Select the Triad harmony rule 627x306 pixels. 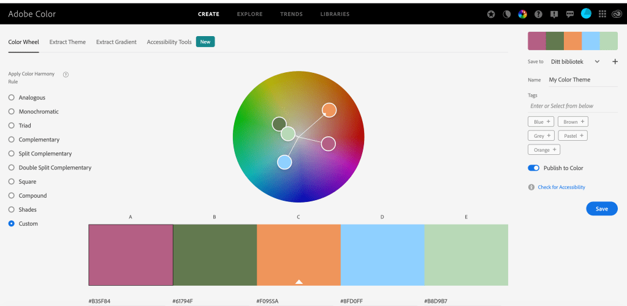pyautogui.click(x=12, y=125)
